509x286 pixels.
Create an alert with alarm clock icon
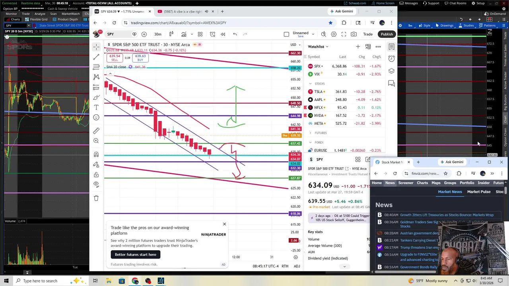click(212, 34)
